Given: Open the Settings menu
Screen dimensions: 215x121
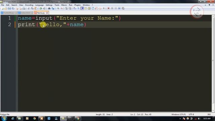Looking at the screenshot, I should point(49,5).
